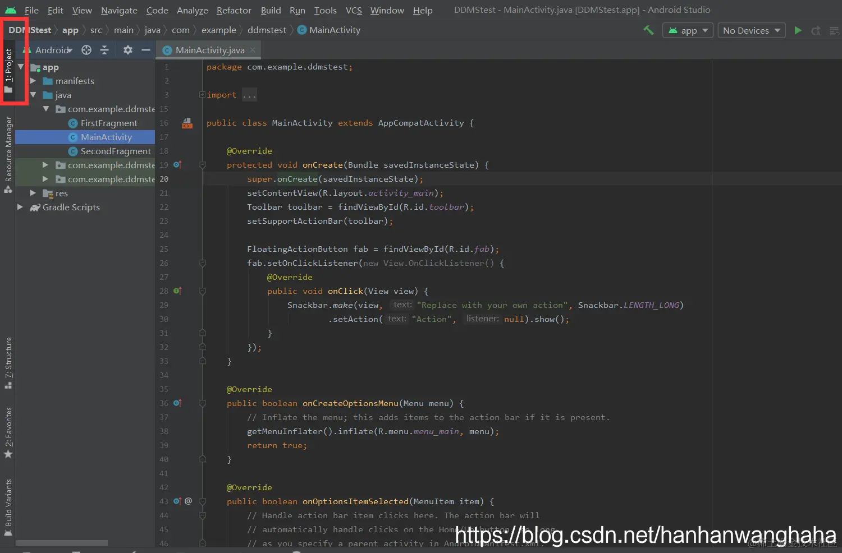Open the Window menu

[x=387, y=10]
